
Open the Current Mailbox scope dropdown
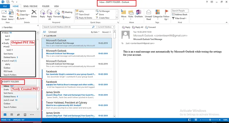point(105,27)
